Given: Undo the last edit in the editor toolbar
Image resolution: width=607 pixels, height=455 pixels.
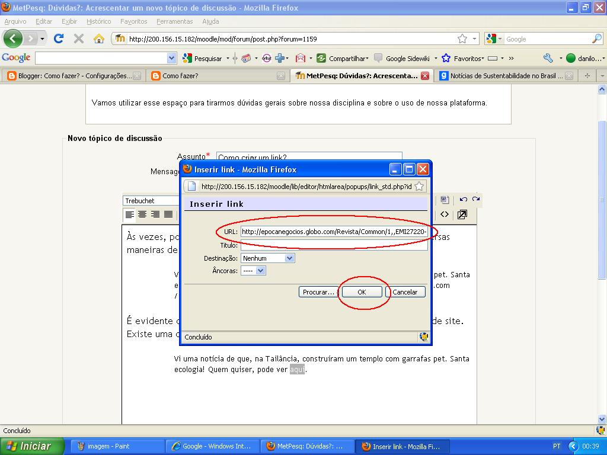Looking at the screenshot, I should tap(464, 200).
